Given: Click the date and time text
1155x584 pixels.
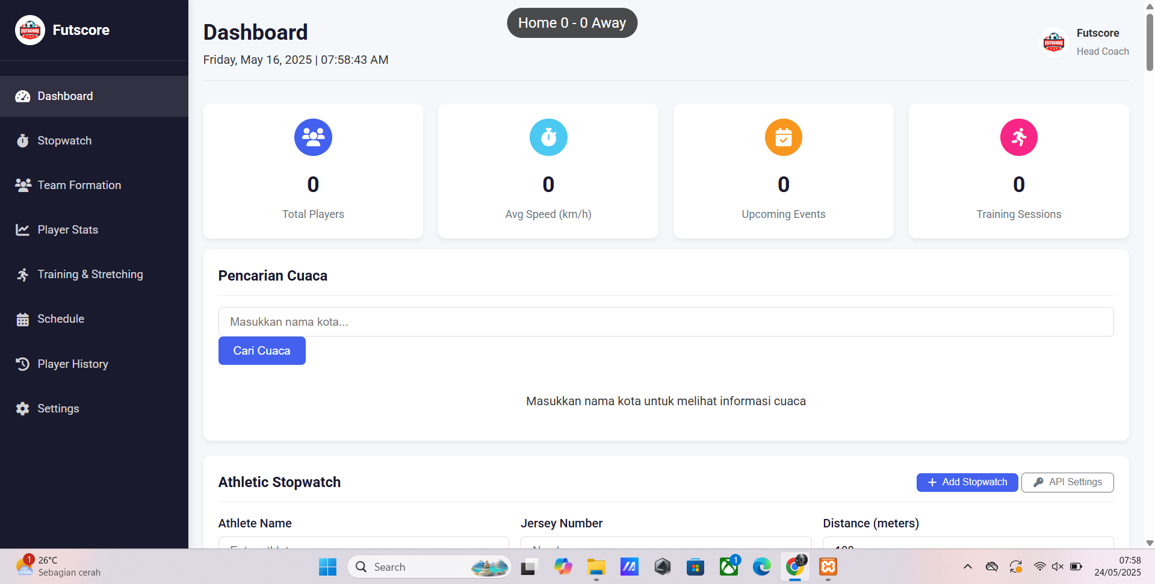Looking at the screenshot, I should point(296,60).
